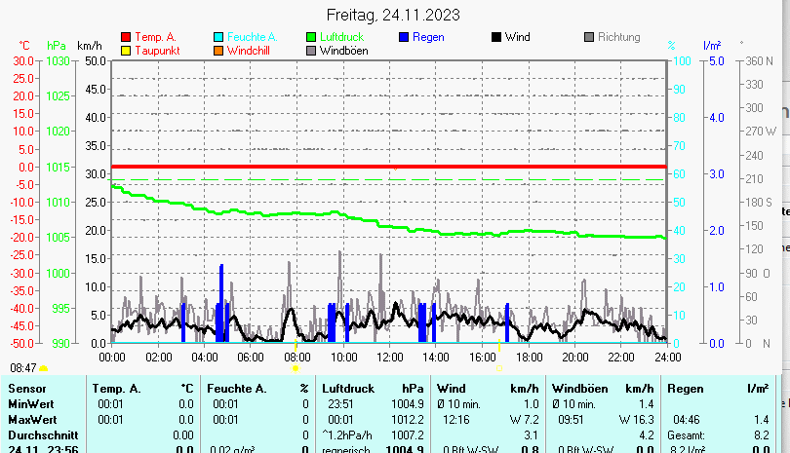Select the black Wind legend swatch
The height and width of the screenshot is (453, 790).
[x=495, y=37]
